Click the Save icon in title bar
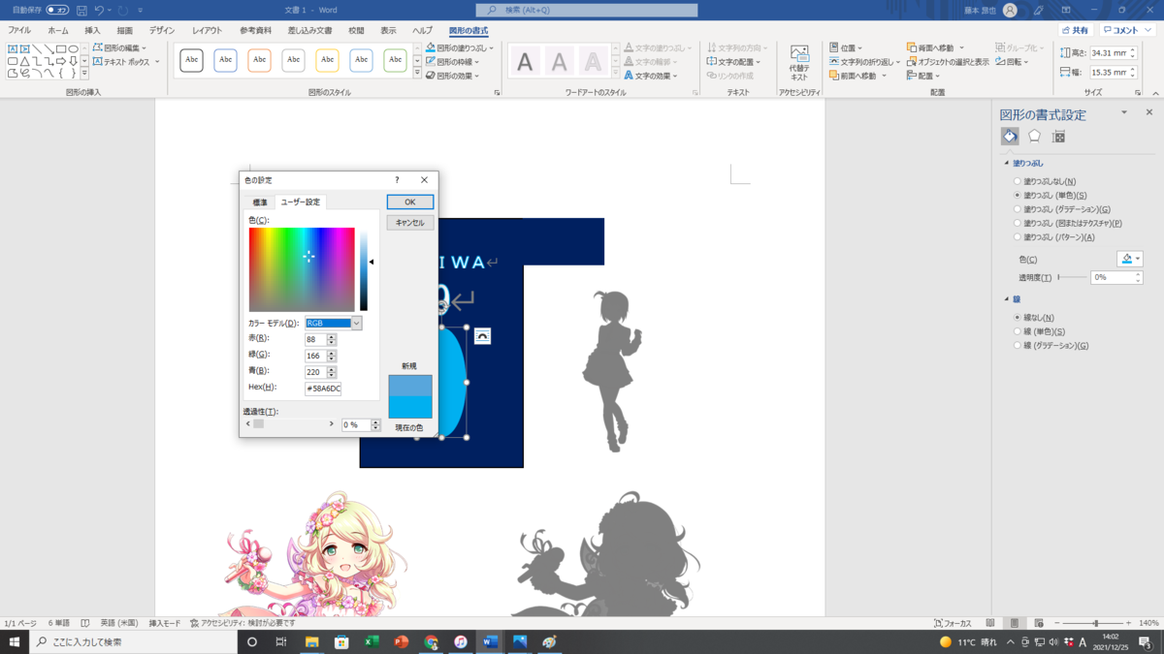The image size is (1164, 654). tap(81, 11)
